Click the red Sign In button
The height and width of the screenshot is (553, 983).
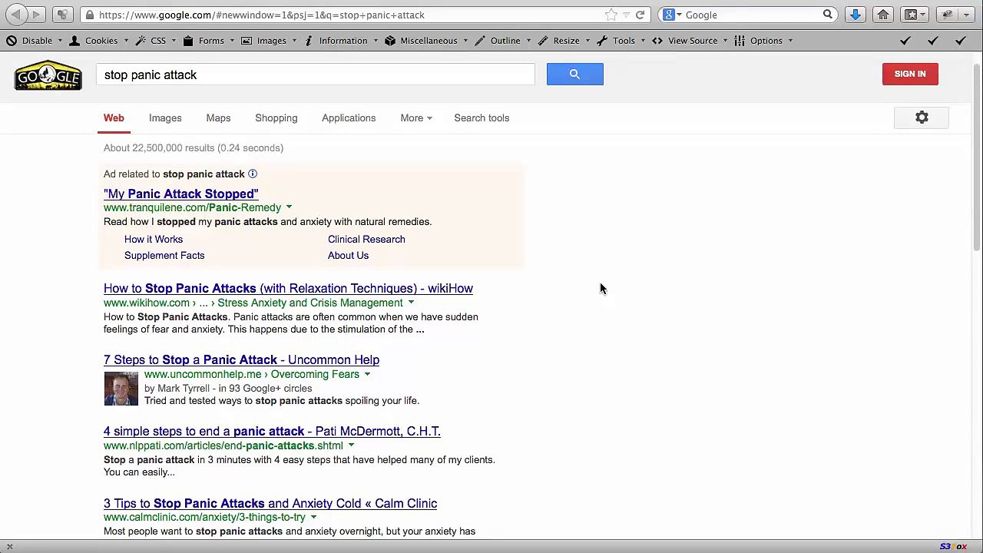click(910, 74)
